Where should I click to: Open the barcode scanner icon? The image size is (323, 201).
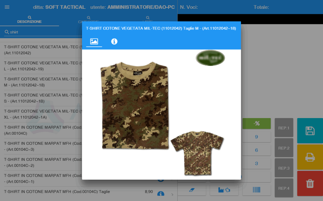coord(256,190)
